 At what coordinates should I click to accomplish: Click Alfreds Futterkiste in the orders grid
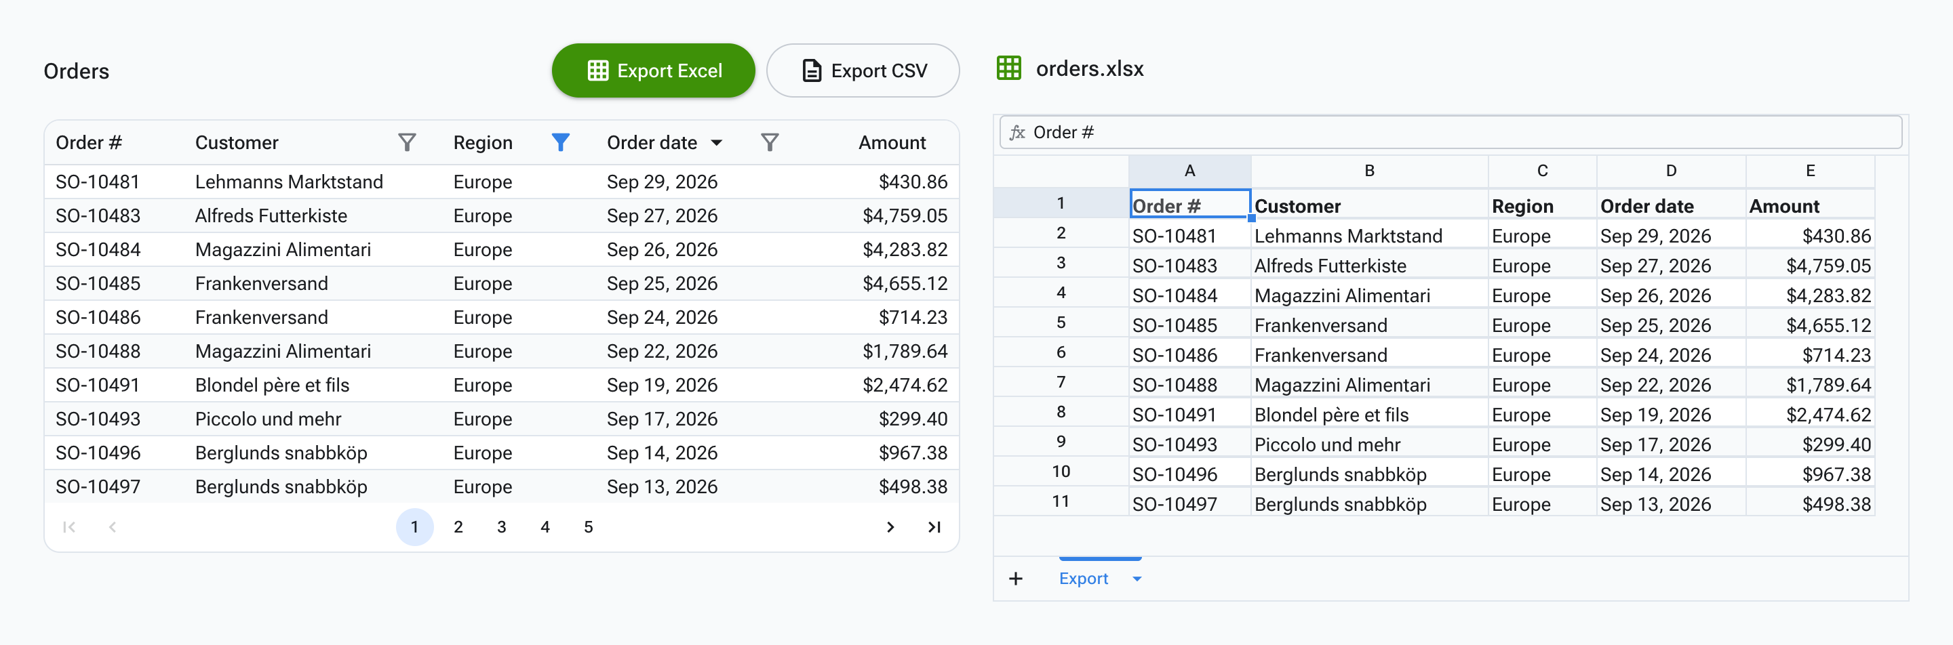[271, 215]
